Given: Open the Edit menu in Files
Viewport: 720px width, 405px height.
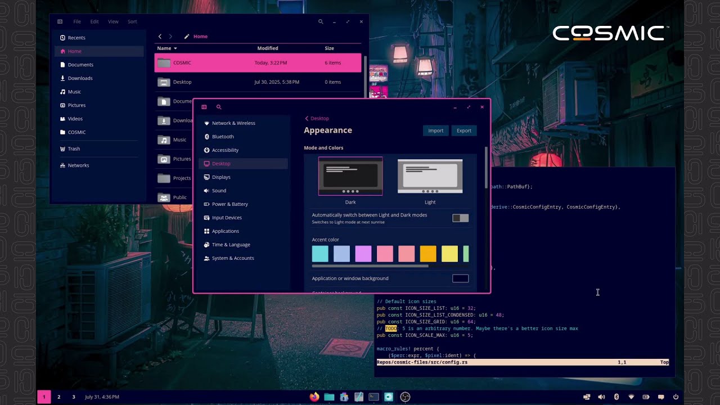Looking at the screenshot, I should click(x=94, y=21).
